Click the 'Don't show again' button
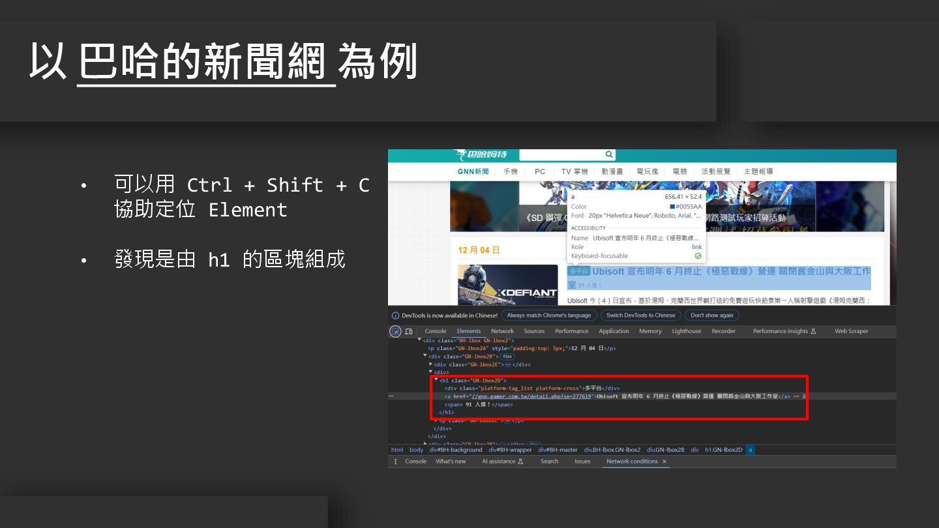Screen dimensions: 939x528 [712, 315]
